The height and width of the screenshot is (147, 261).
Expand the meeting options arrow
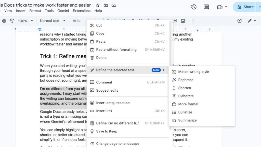(x=226, y=7)
